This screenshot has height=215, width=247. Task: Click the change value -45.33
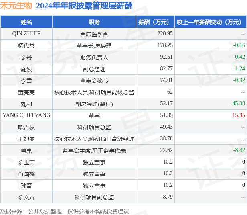(x=237, y=104)
